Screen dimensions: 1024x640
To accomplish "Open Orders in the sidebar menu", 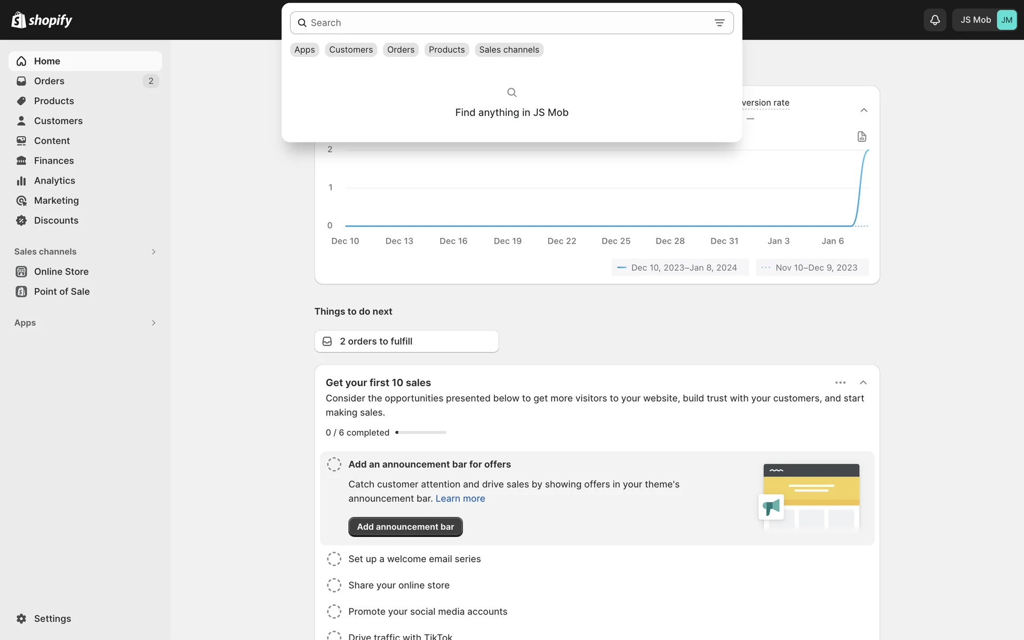I will click(x=49, y=81).
